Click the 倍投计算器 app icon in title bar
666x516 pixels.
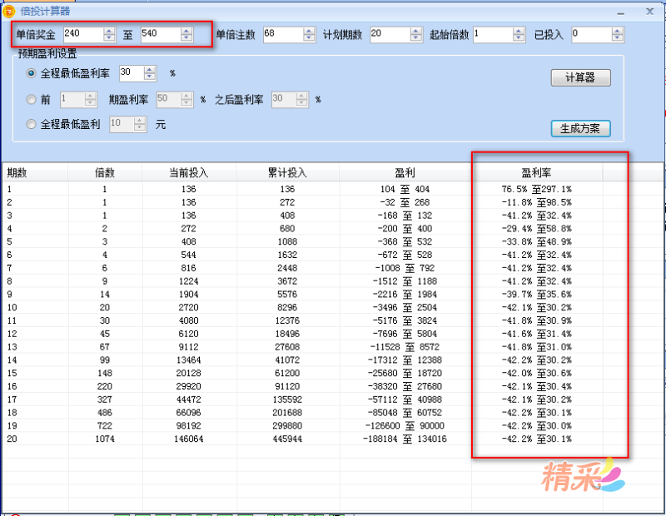pyautogui.click(x=9, y=11)
